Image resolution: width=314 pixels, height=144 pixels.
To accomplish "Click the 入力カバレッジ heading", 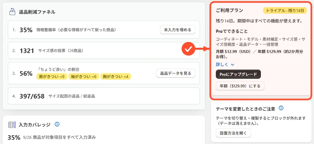I will click(35, 125).
